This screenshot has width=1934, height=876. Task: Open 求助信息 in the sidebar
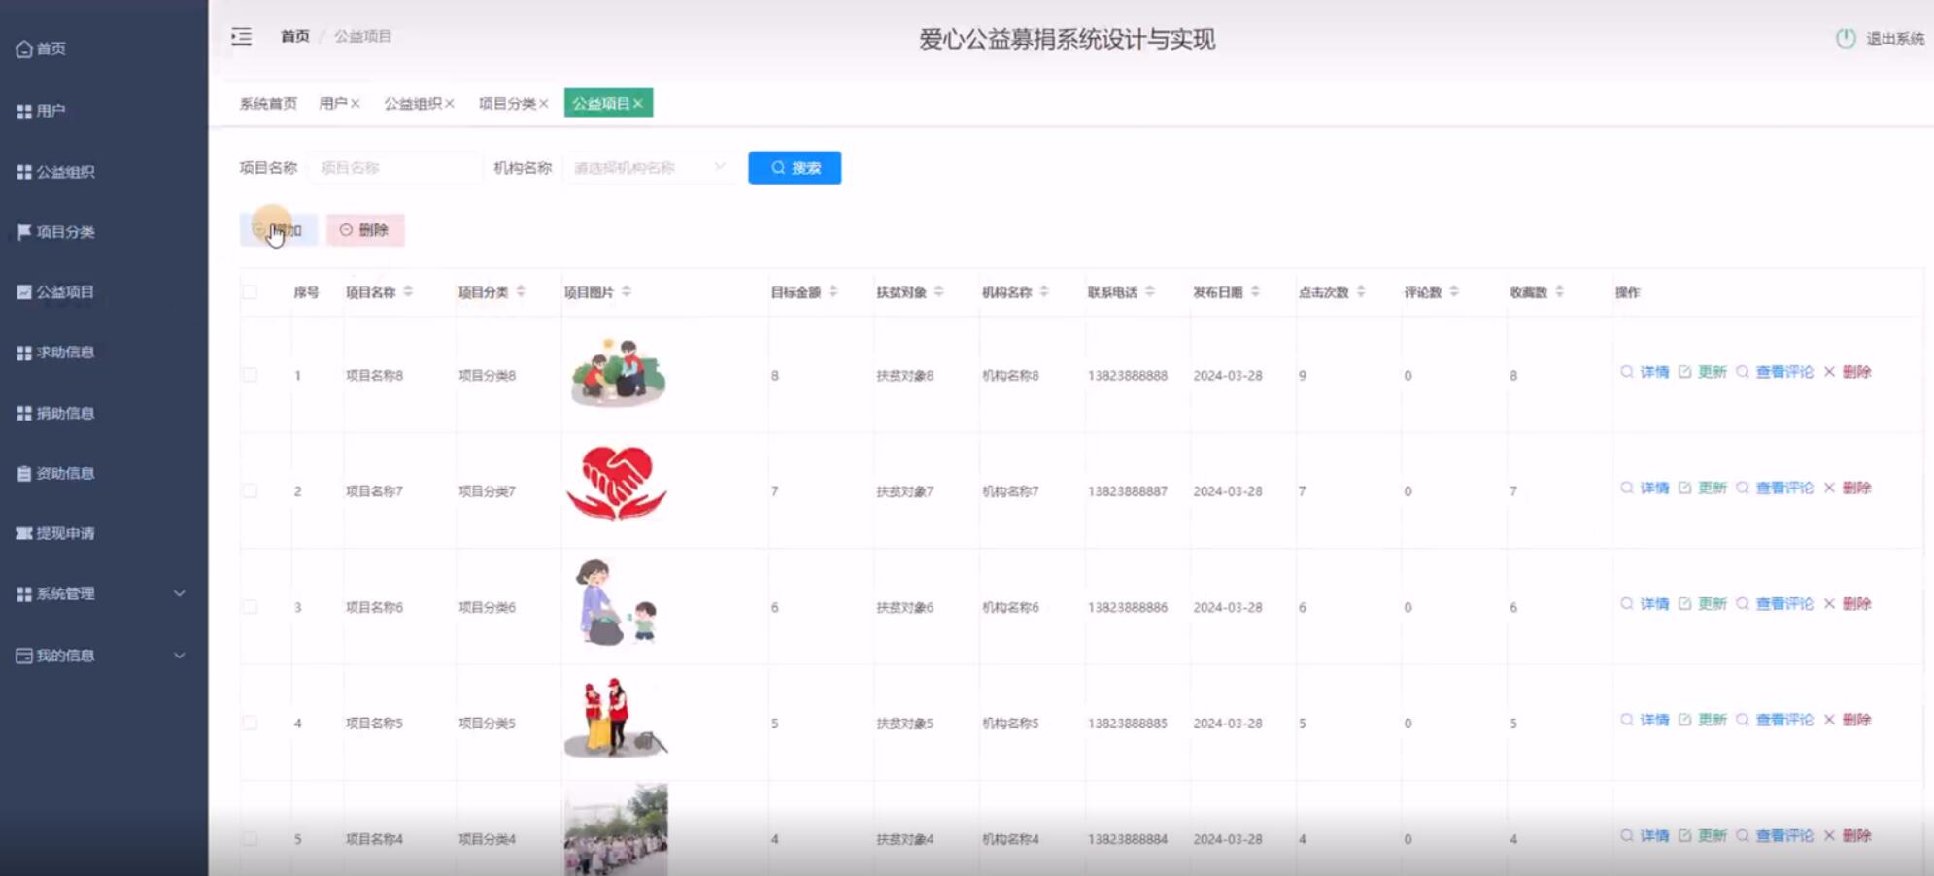[x=55, y=353]
